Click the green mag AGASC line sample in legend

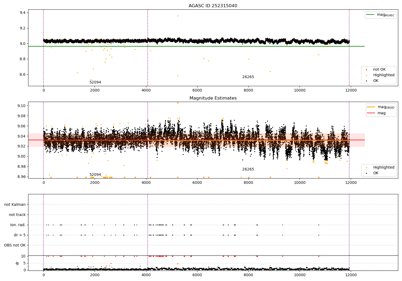click(x=370, y=15)
